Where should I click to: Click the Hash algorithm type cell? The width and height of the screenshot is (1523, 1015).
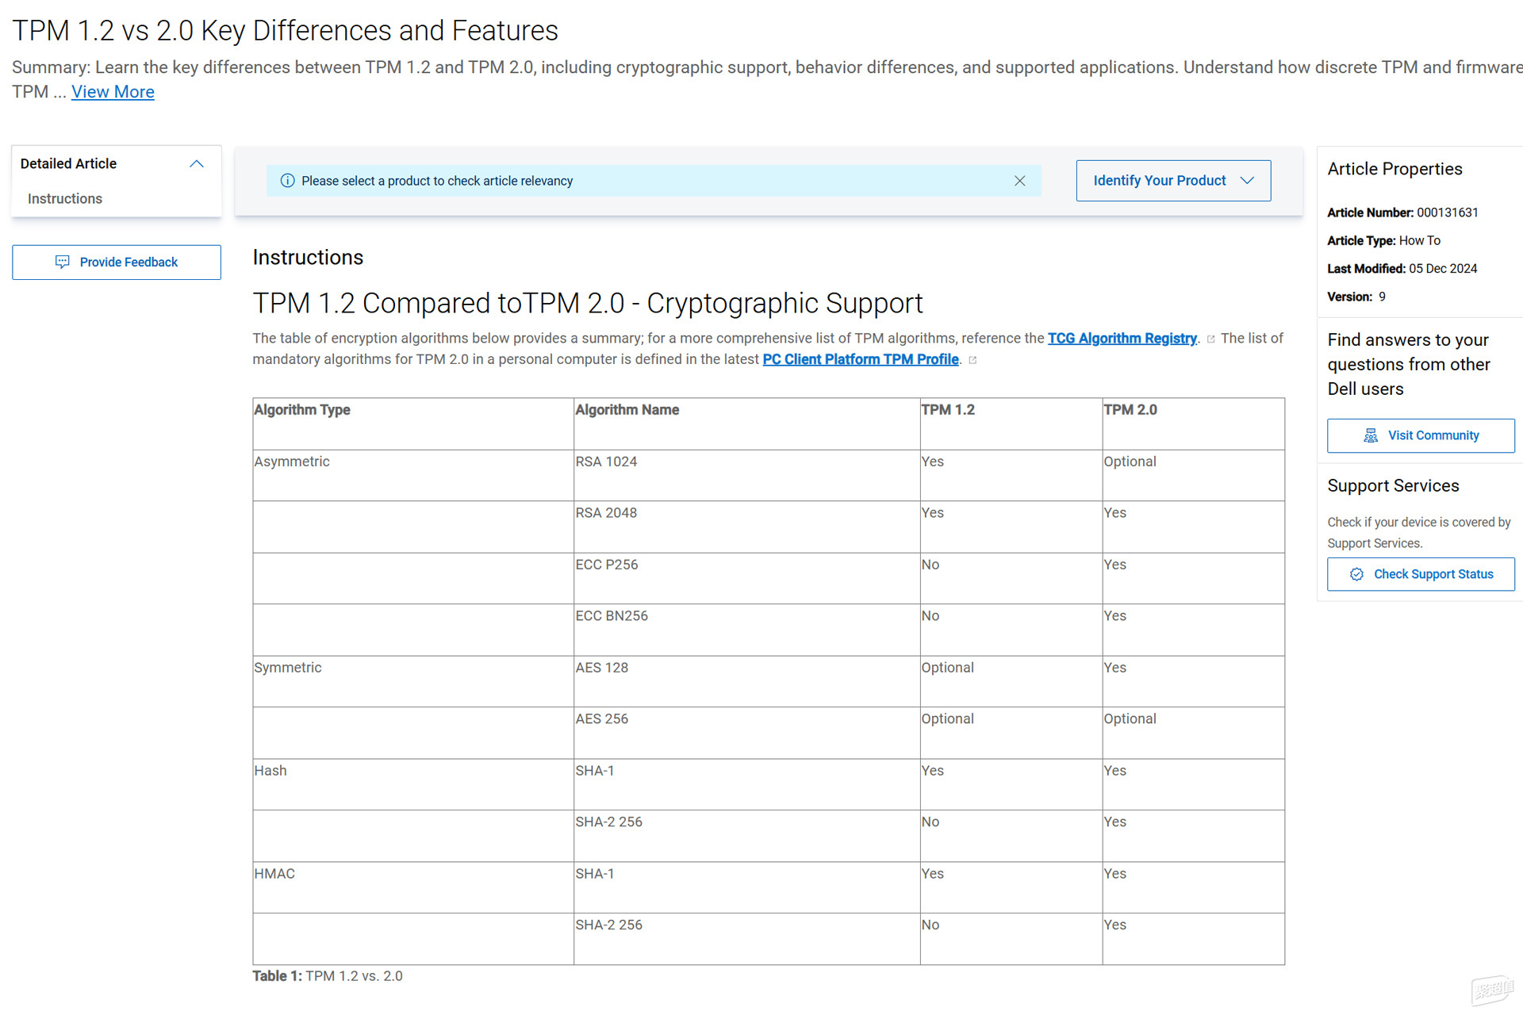413,784
